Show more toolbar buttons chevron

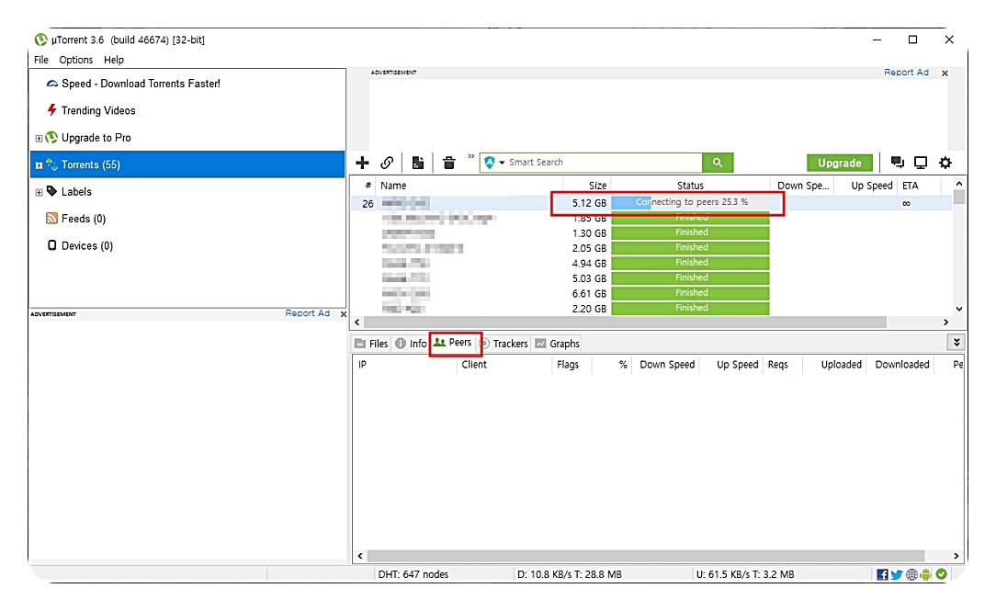470,156
